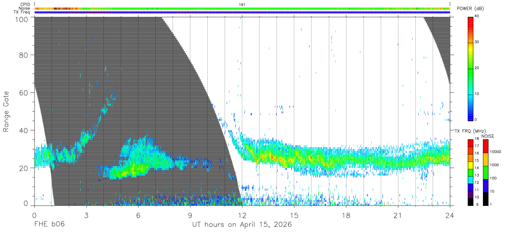This screenshot has height=233, width=506.
Task: Click the '1000' tick on the noise scale
Action: 494,165
